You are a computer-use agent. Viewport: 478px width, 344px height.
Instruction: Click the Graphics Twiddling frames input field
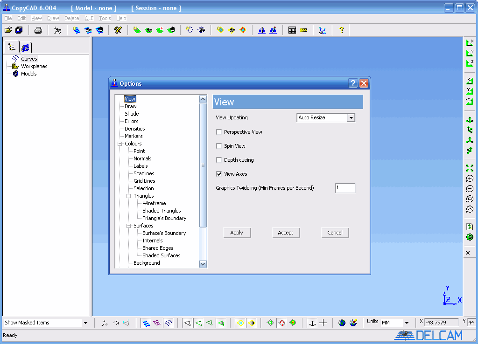(345, 188)
